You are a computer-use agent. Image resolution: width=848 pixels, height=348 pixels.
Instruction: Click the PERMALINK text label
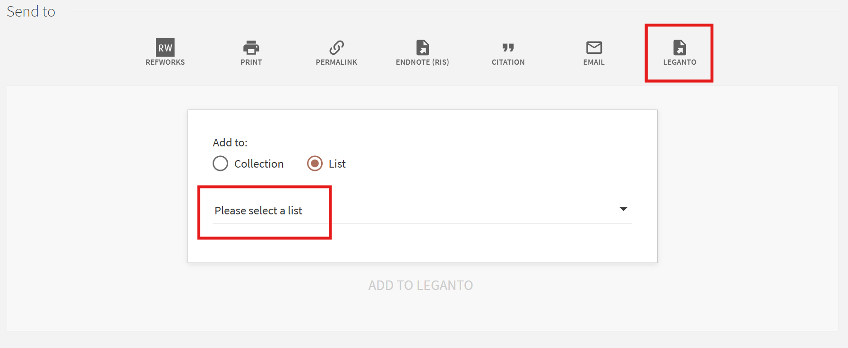pyautogui.click(x=336, y=62)
